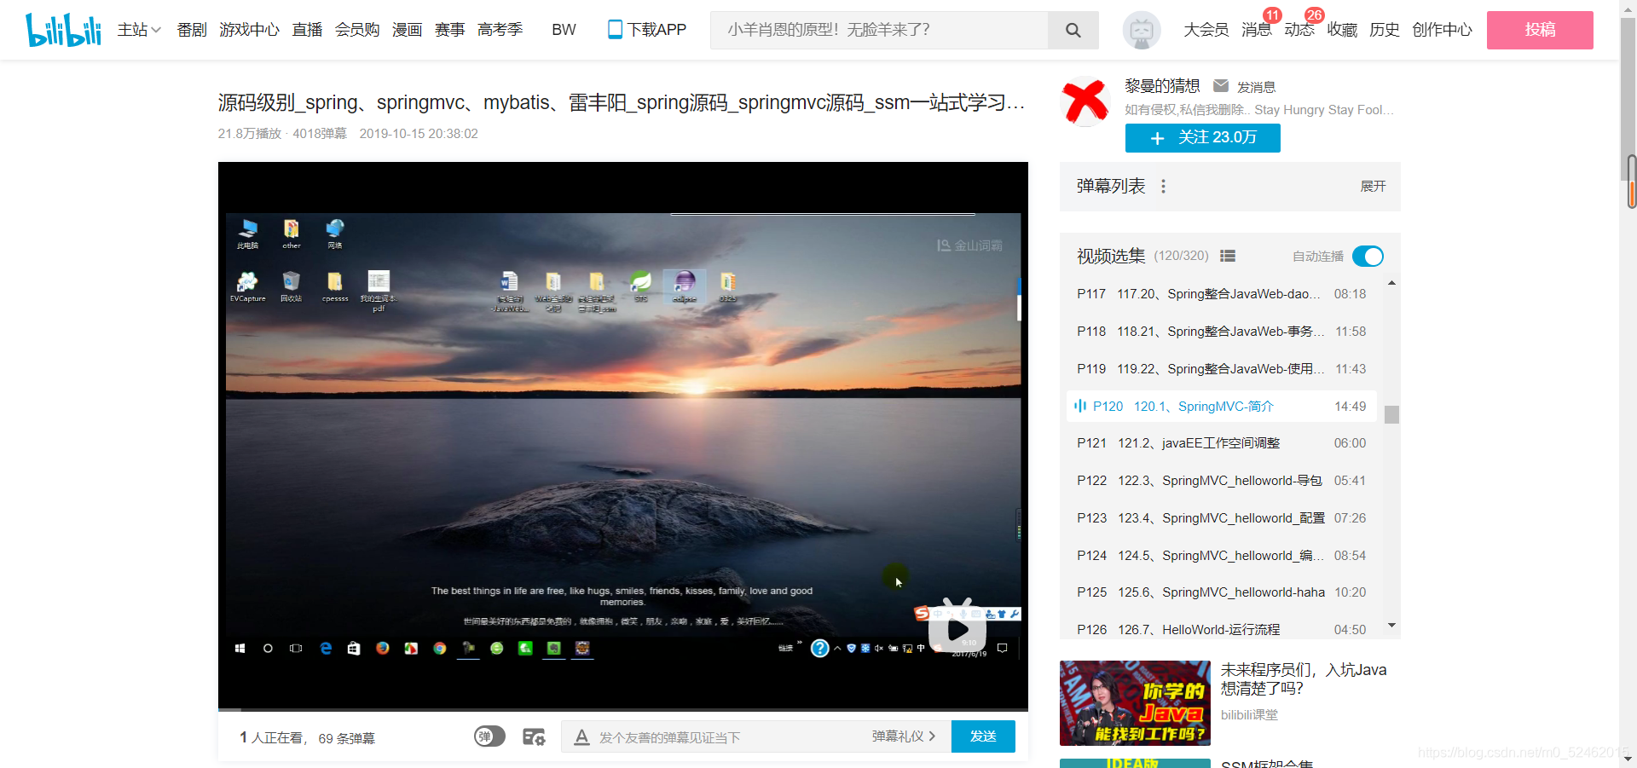1637x768 pixels.
Task: Click the 投稿 upload button
Action: click(x=1540, y=30)
